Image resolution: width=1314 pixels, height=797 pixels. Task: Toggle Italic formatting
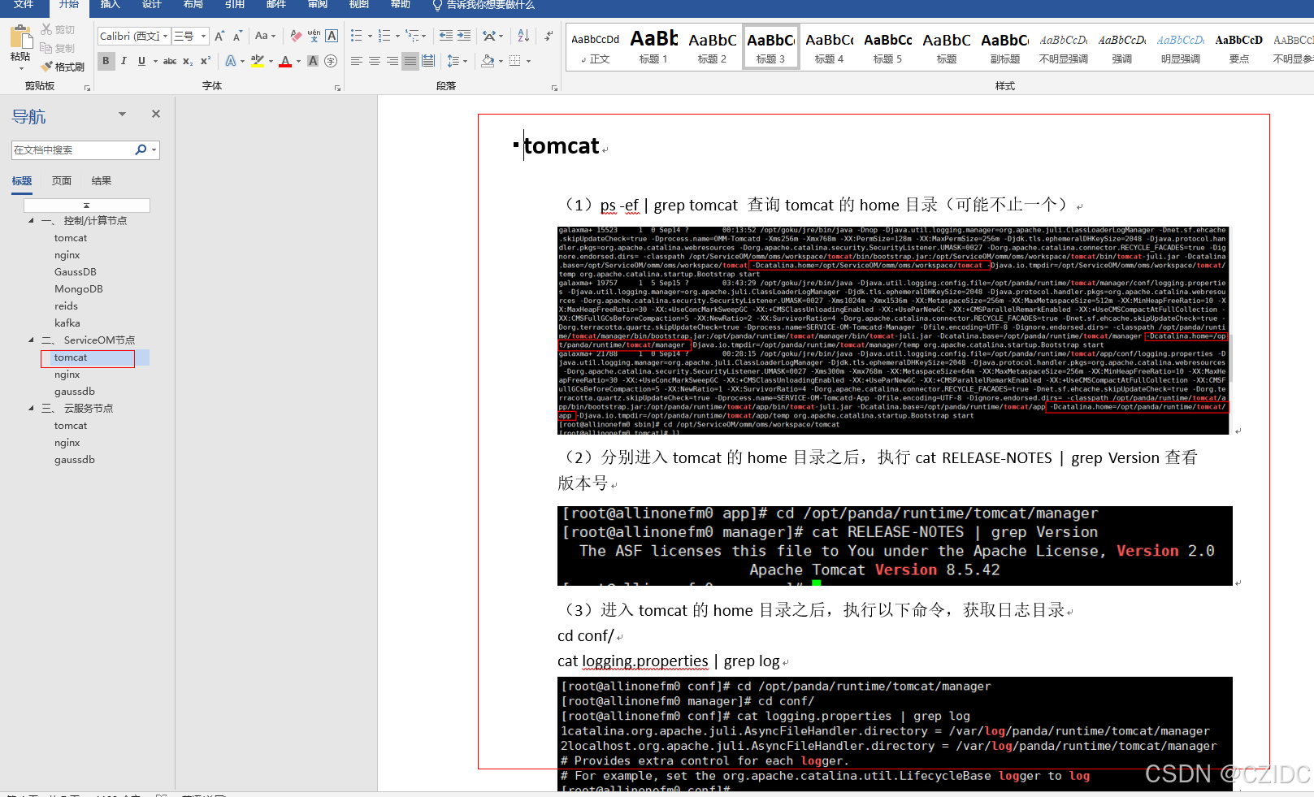coord(124,61)
